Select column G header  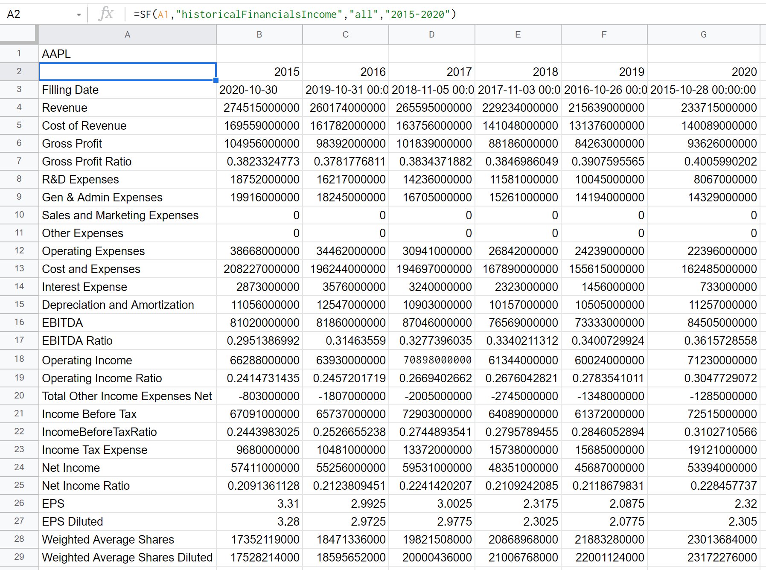point(704,35)
